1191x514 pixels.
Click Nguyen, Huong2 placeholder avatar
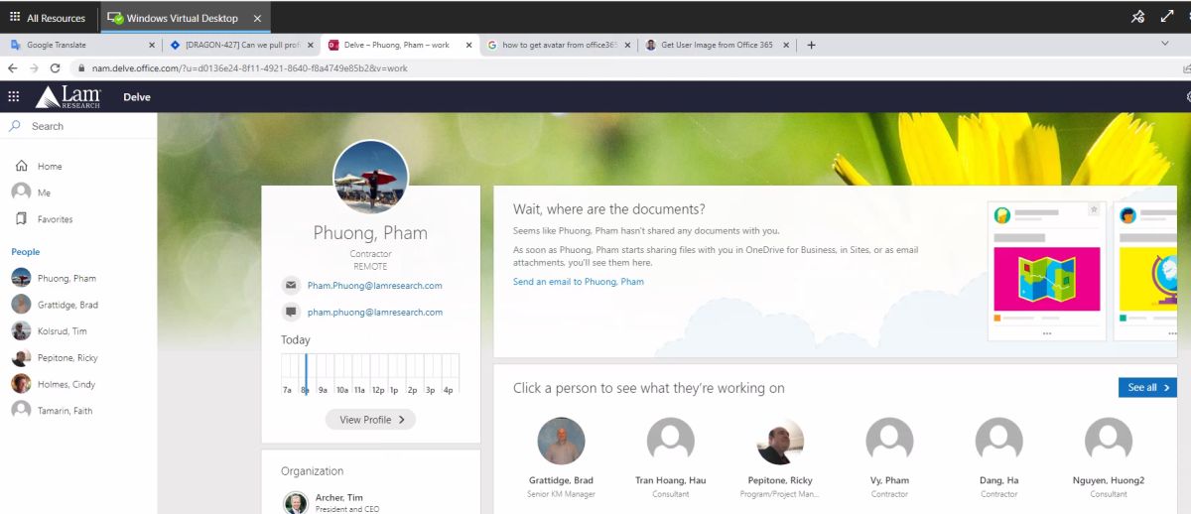click(1109, 441)
